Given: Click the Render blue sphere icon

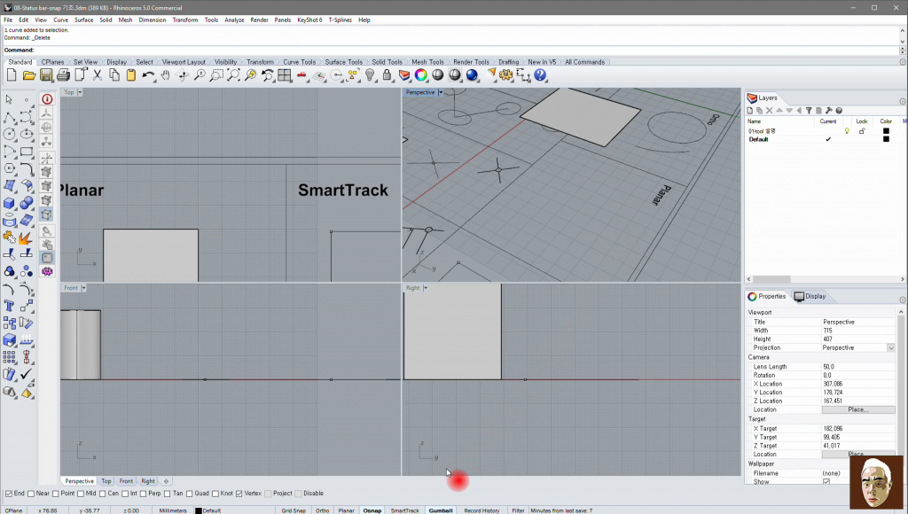Looking at the screenshot, I should 472,75.
